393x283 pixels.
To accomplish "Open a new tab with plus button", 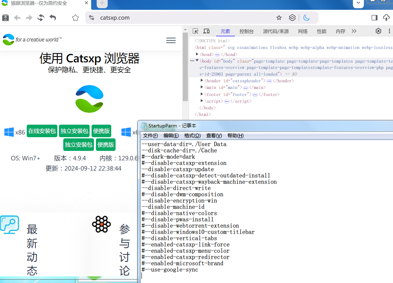I will 102,3.
